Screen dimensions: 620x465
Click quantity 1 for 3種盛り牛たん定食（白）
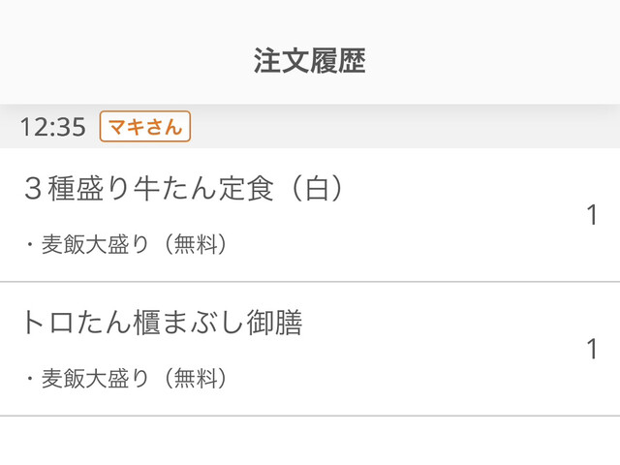point(592,215)
